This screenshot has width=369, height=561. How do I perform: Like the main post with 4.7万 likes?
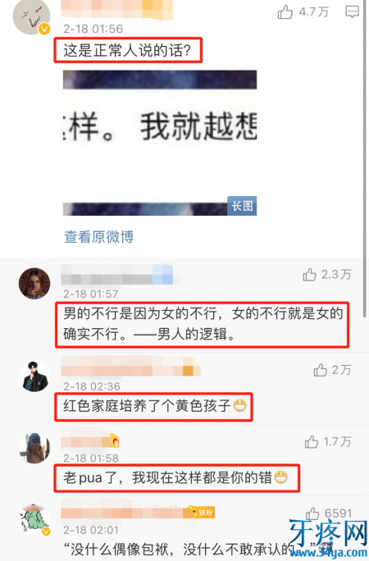tap(285, 12)
